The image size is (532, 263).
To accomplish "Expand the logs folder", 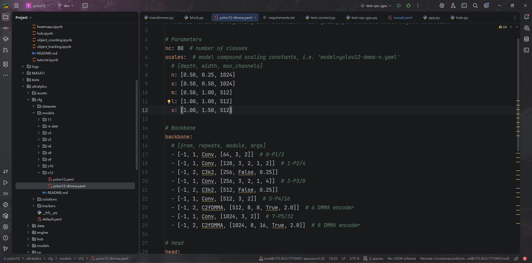I will tap(23, 67).
